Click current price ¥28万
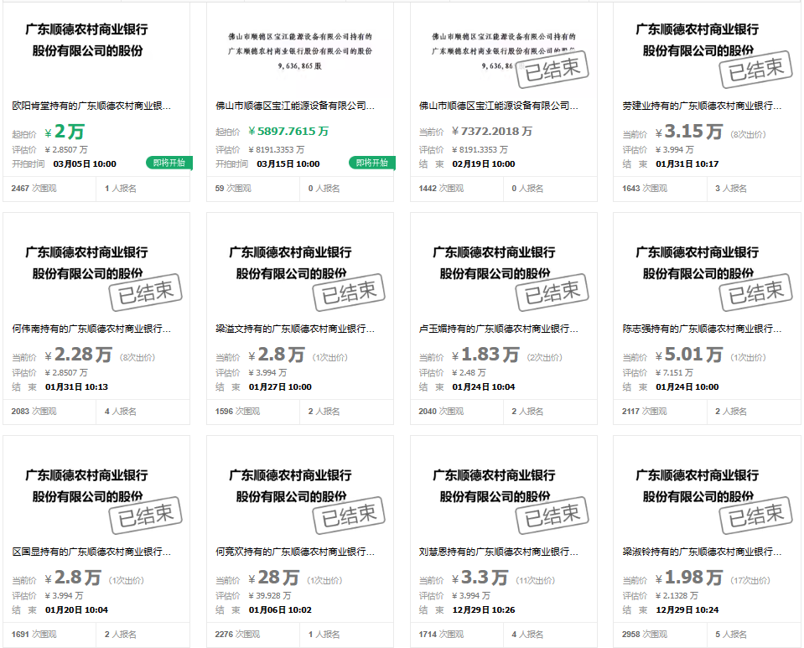 click(274, 578)
